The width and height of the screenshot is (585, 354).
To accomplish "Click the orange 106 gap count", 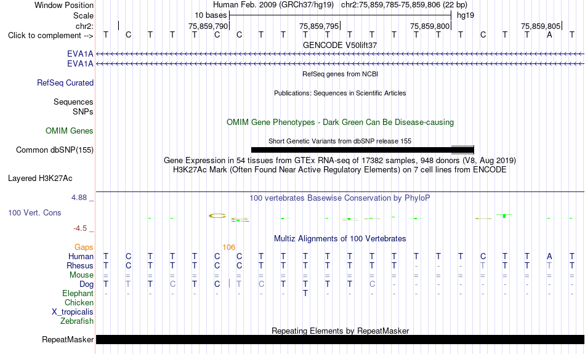I will pyautogui.click(x=228, y=247).
